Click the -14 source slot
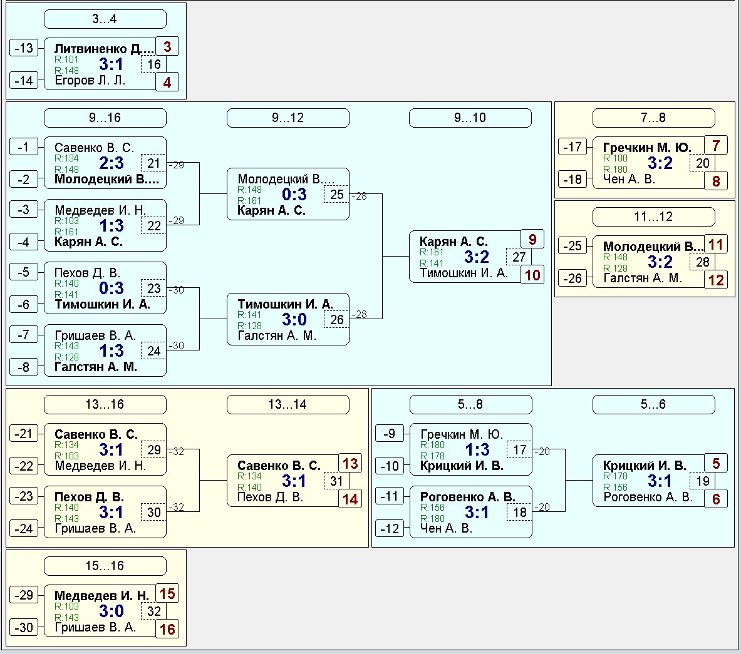Viewport: 741px width, 654px height. [24, 80]
